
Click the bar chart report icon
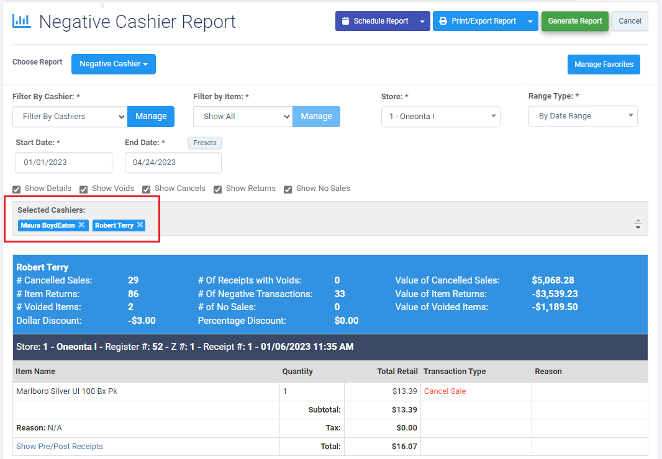click(x=22, y=21)
